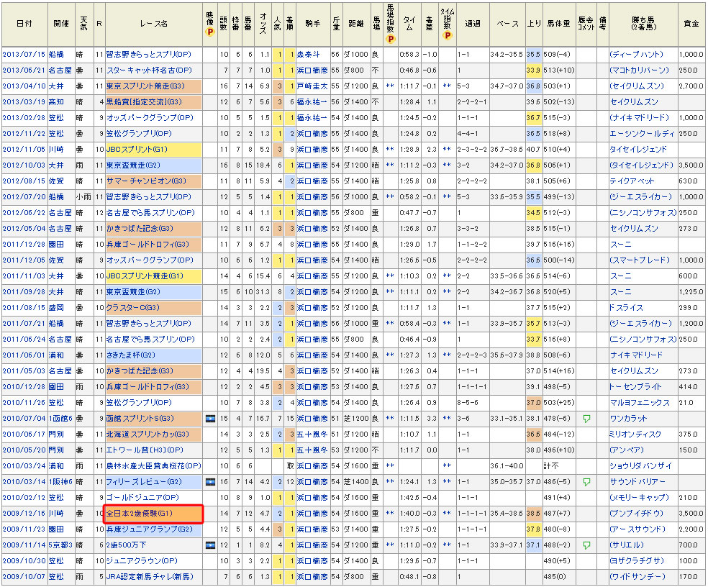This screenshot has width=708, height=587.
Task: Open winner horse ワンカラット
Action: tap(628, 419)
